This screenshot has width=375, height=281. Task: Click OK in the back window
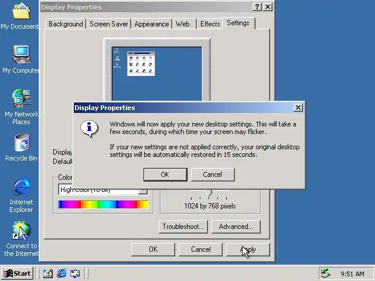coord(153,249)
